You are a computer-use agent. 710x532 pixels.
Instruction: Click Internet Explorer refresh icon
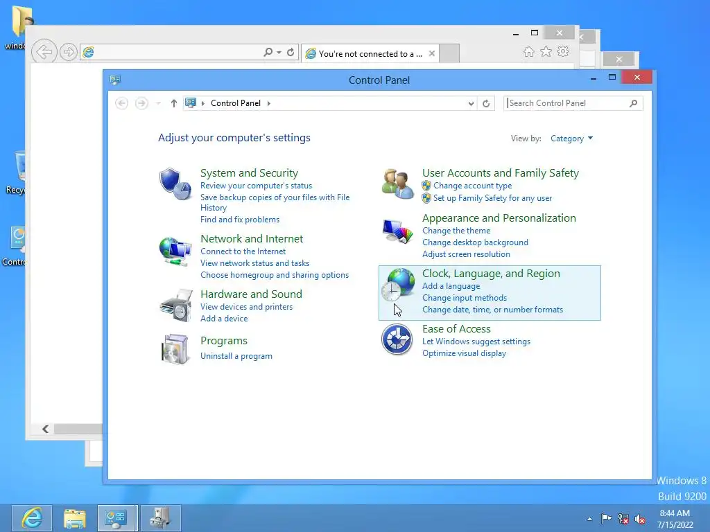point(291,53)
